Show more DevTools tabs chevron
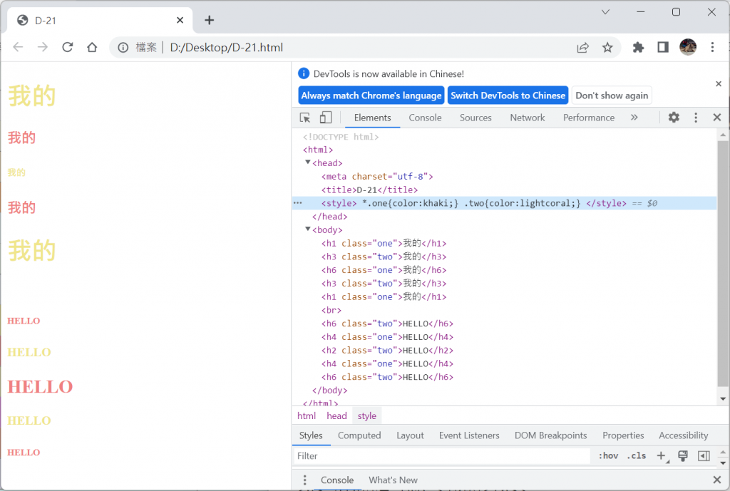This screenshot has width=730, height=491. pyautogui.click(x=634, y=118)
